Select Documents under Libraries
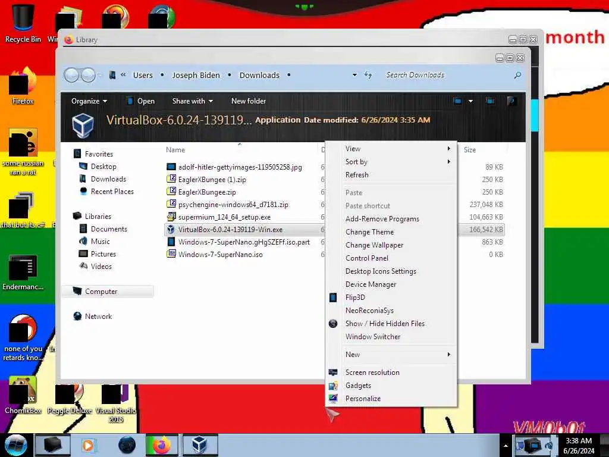This screenshot has width=609, height=457. (109, 229)
